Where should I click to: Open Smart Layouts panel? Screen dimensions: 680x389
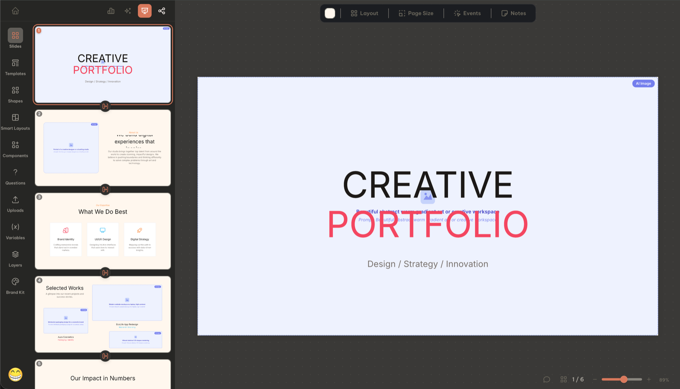pos(15,122)
